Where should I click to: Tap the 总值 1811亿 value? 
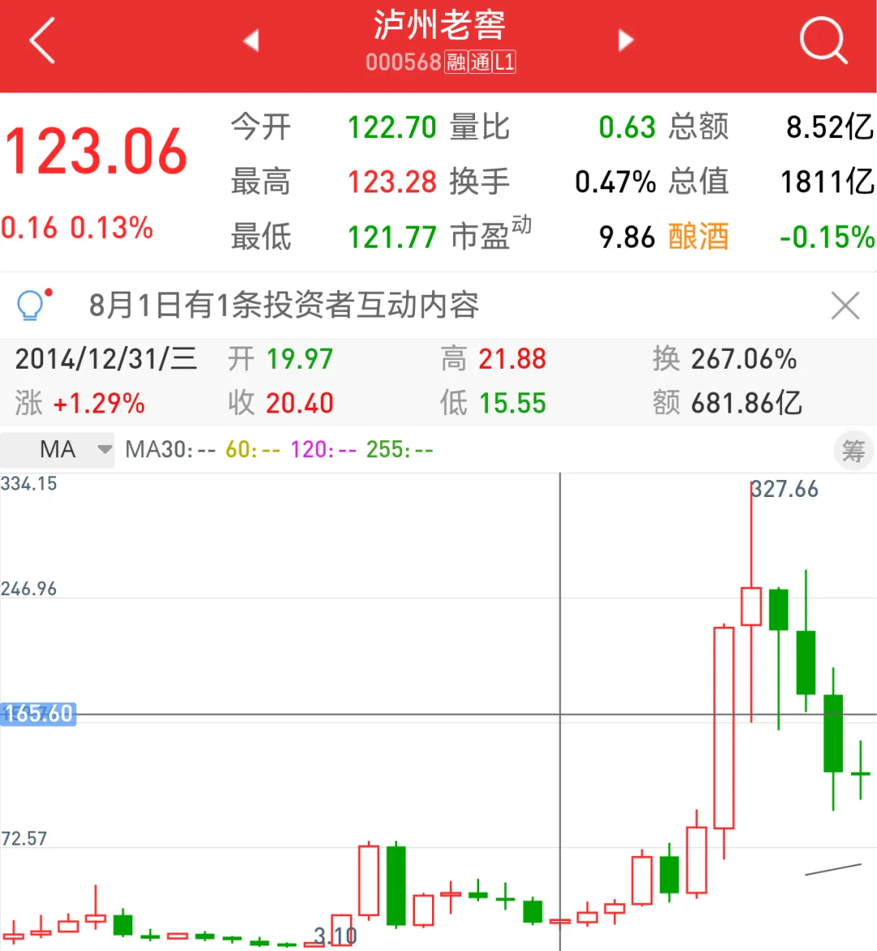click(827, 182)
